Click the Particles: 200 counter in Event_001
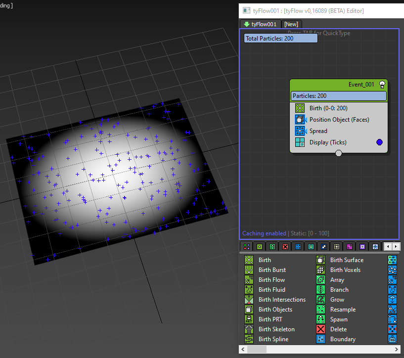 [x=339, y=96]
